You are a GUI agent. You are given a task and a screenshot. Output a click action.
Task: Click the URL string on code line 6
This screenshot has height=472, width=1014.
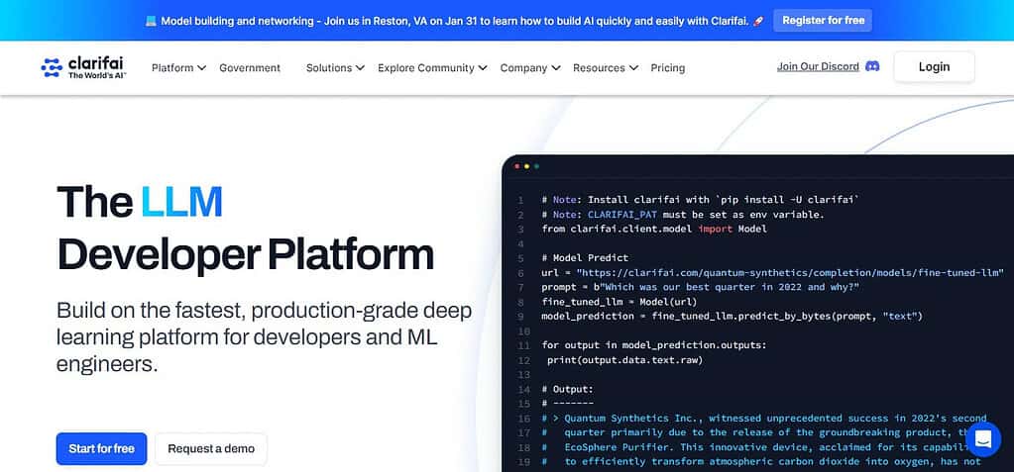[x=789, y=272]
